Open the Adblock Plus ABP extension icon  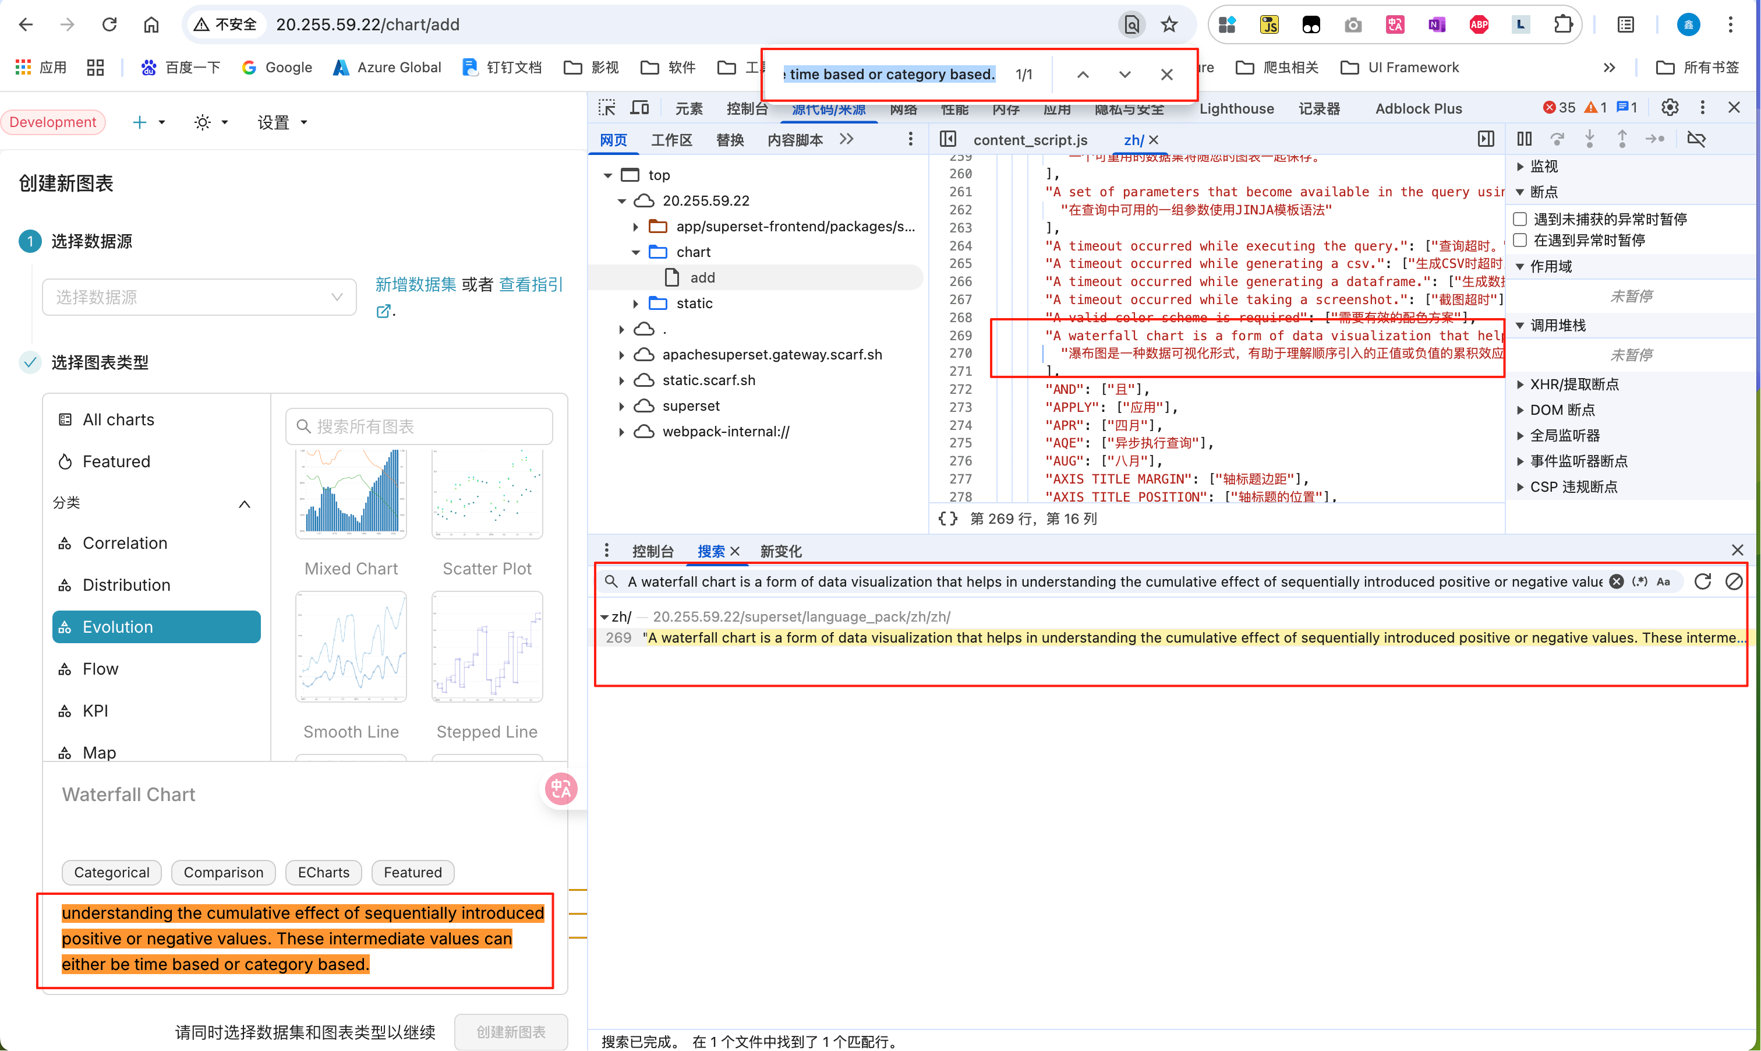click(1479, 25)
